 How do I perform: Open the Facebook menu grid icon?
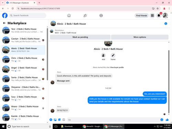point(152,15)
